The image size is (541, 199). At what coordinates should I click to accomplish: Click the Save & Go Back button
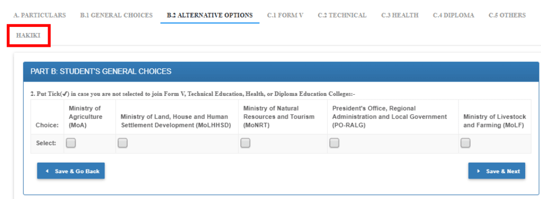tap(71, 171)
